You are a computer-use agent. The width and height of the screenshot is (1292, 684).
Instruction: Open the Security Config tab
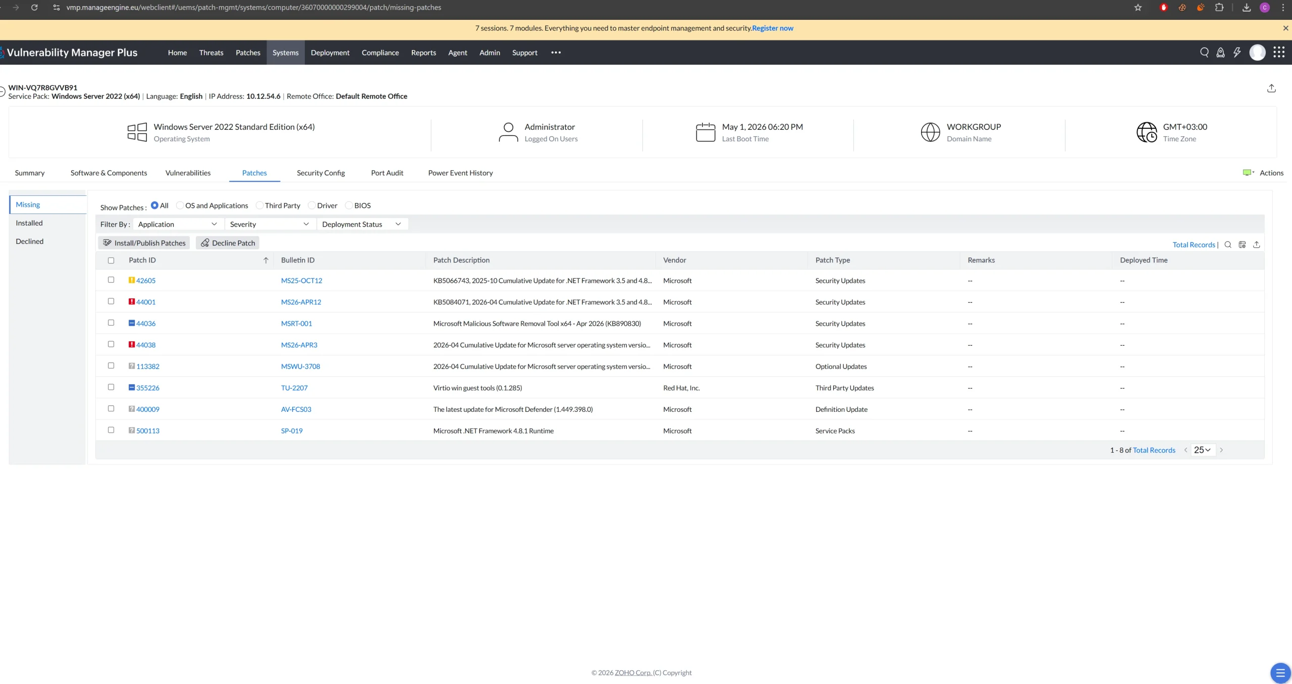pos(321,173)
